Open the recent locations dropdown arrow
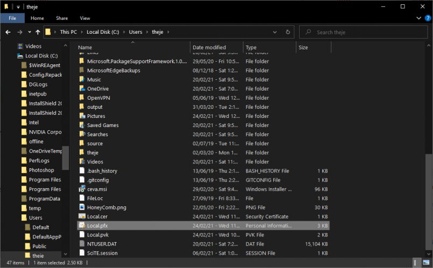This screenshot has width=433, height=268. point(29,32)
